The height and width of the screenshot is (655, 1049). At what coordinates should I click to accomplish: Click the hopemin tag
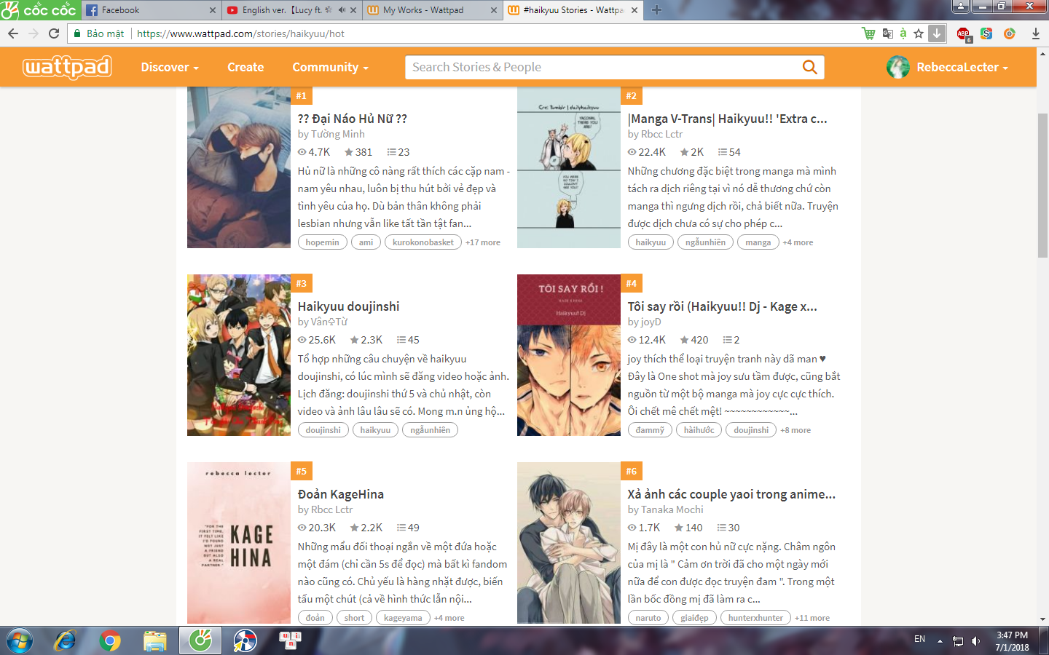point(322,242)
